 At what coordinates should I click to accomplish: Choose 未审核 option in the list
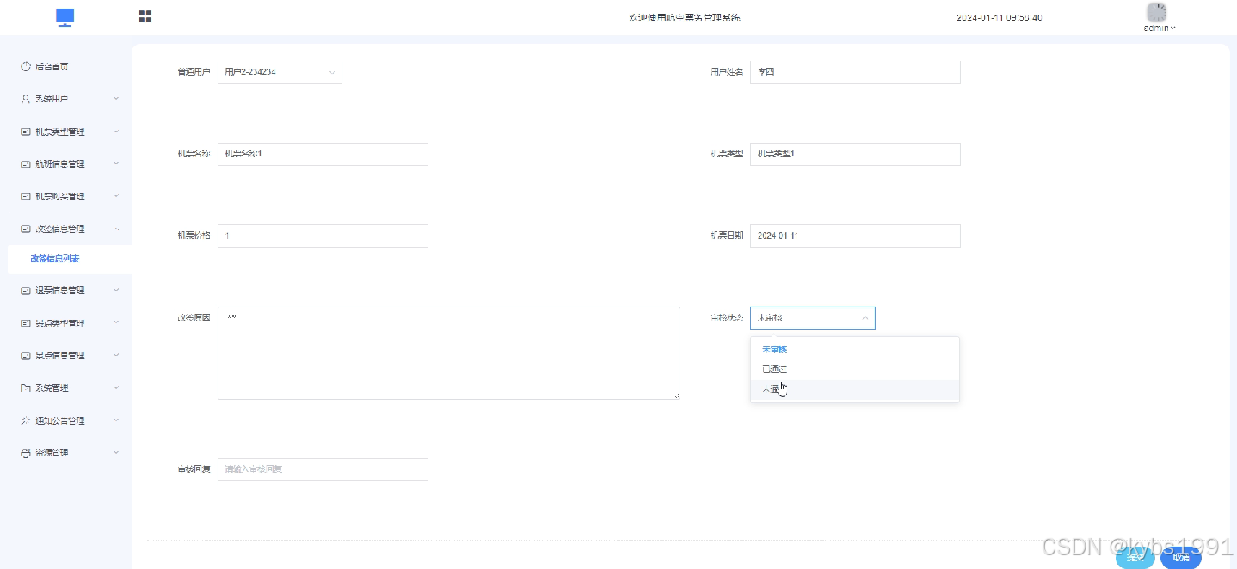(x=854, y=350)
